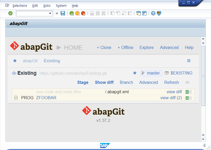Open the ZFOOBAR program link
The width and height of the screenshot is (211, 150).
pyautogui.click(x=46, y=98)
